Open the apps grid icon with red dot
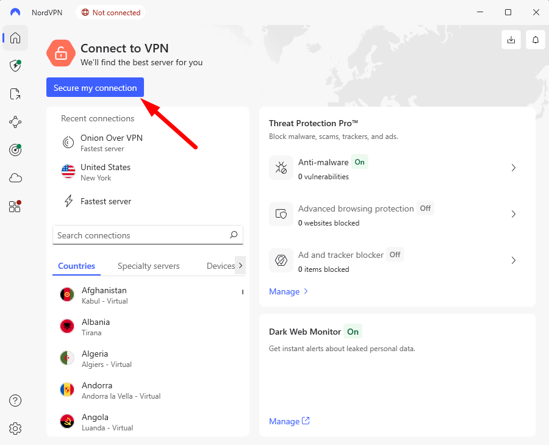The image size is (549, 445). coord(15,206)
